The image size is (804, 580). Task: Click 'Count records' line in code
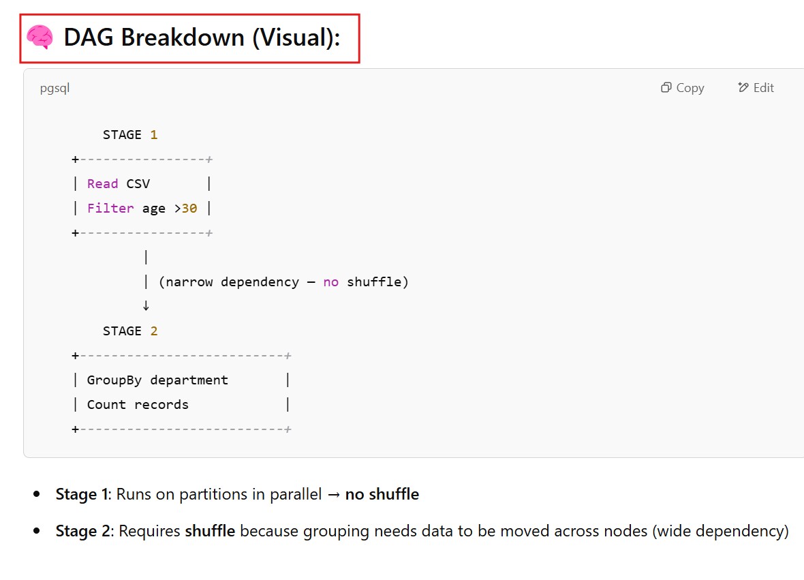point(138,405)
